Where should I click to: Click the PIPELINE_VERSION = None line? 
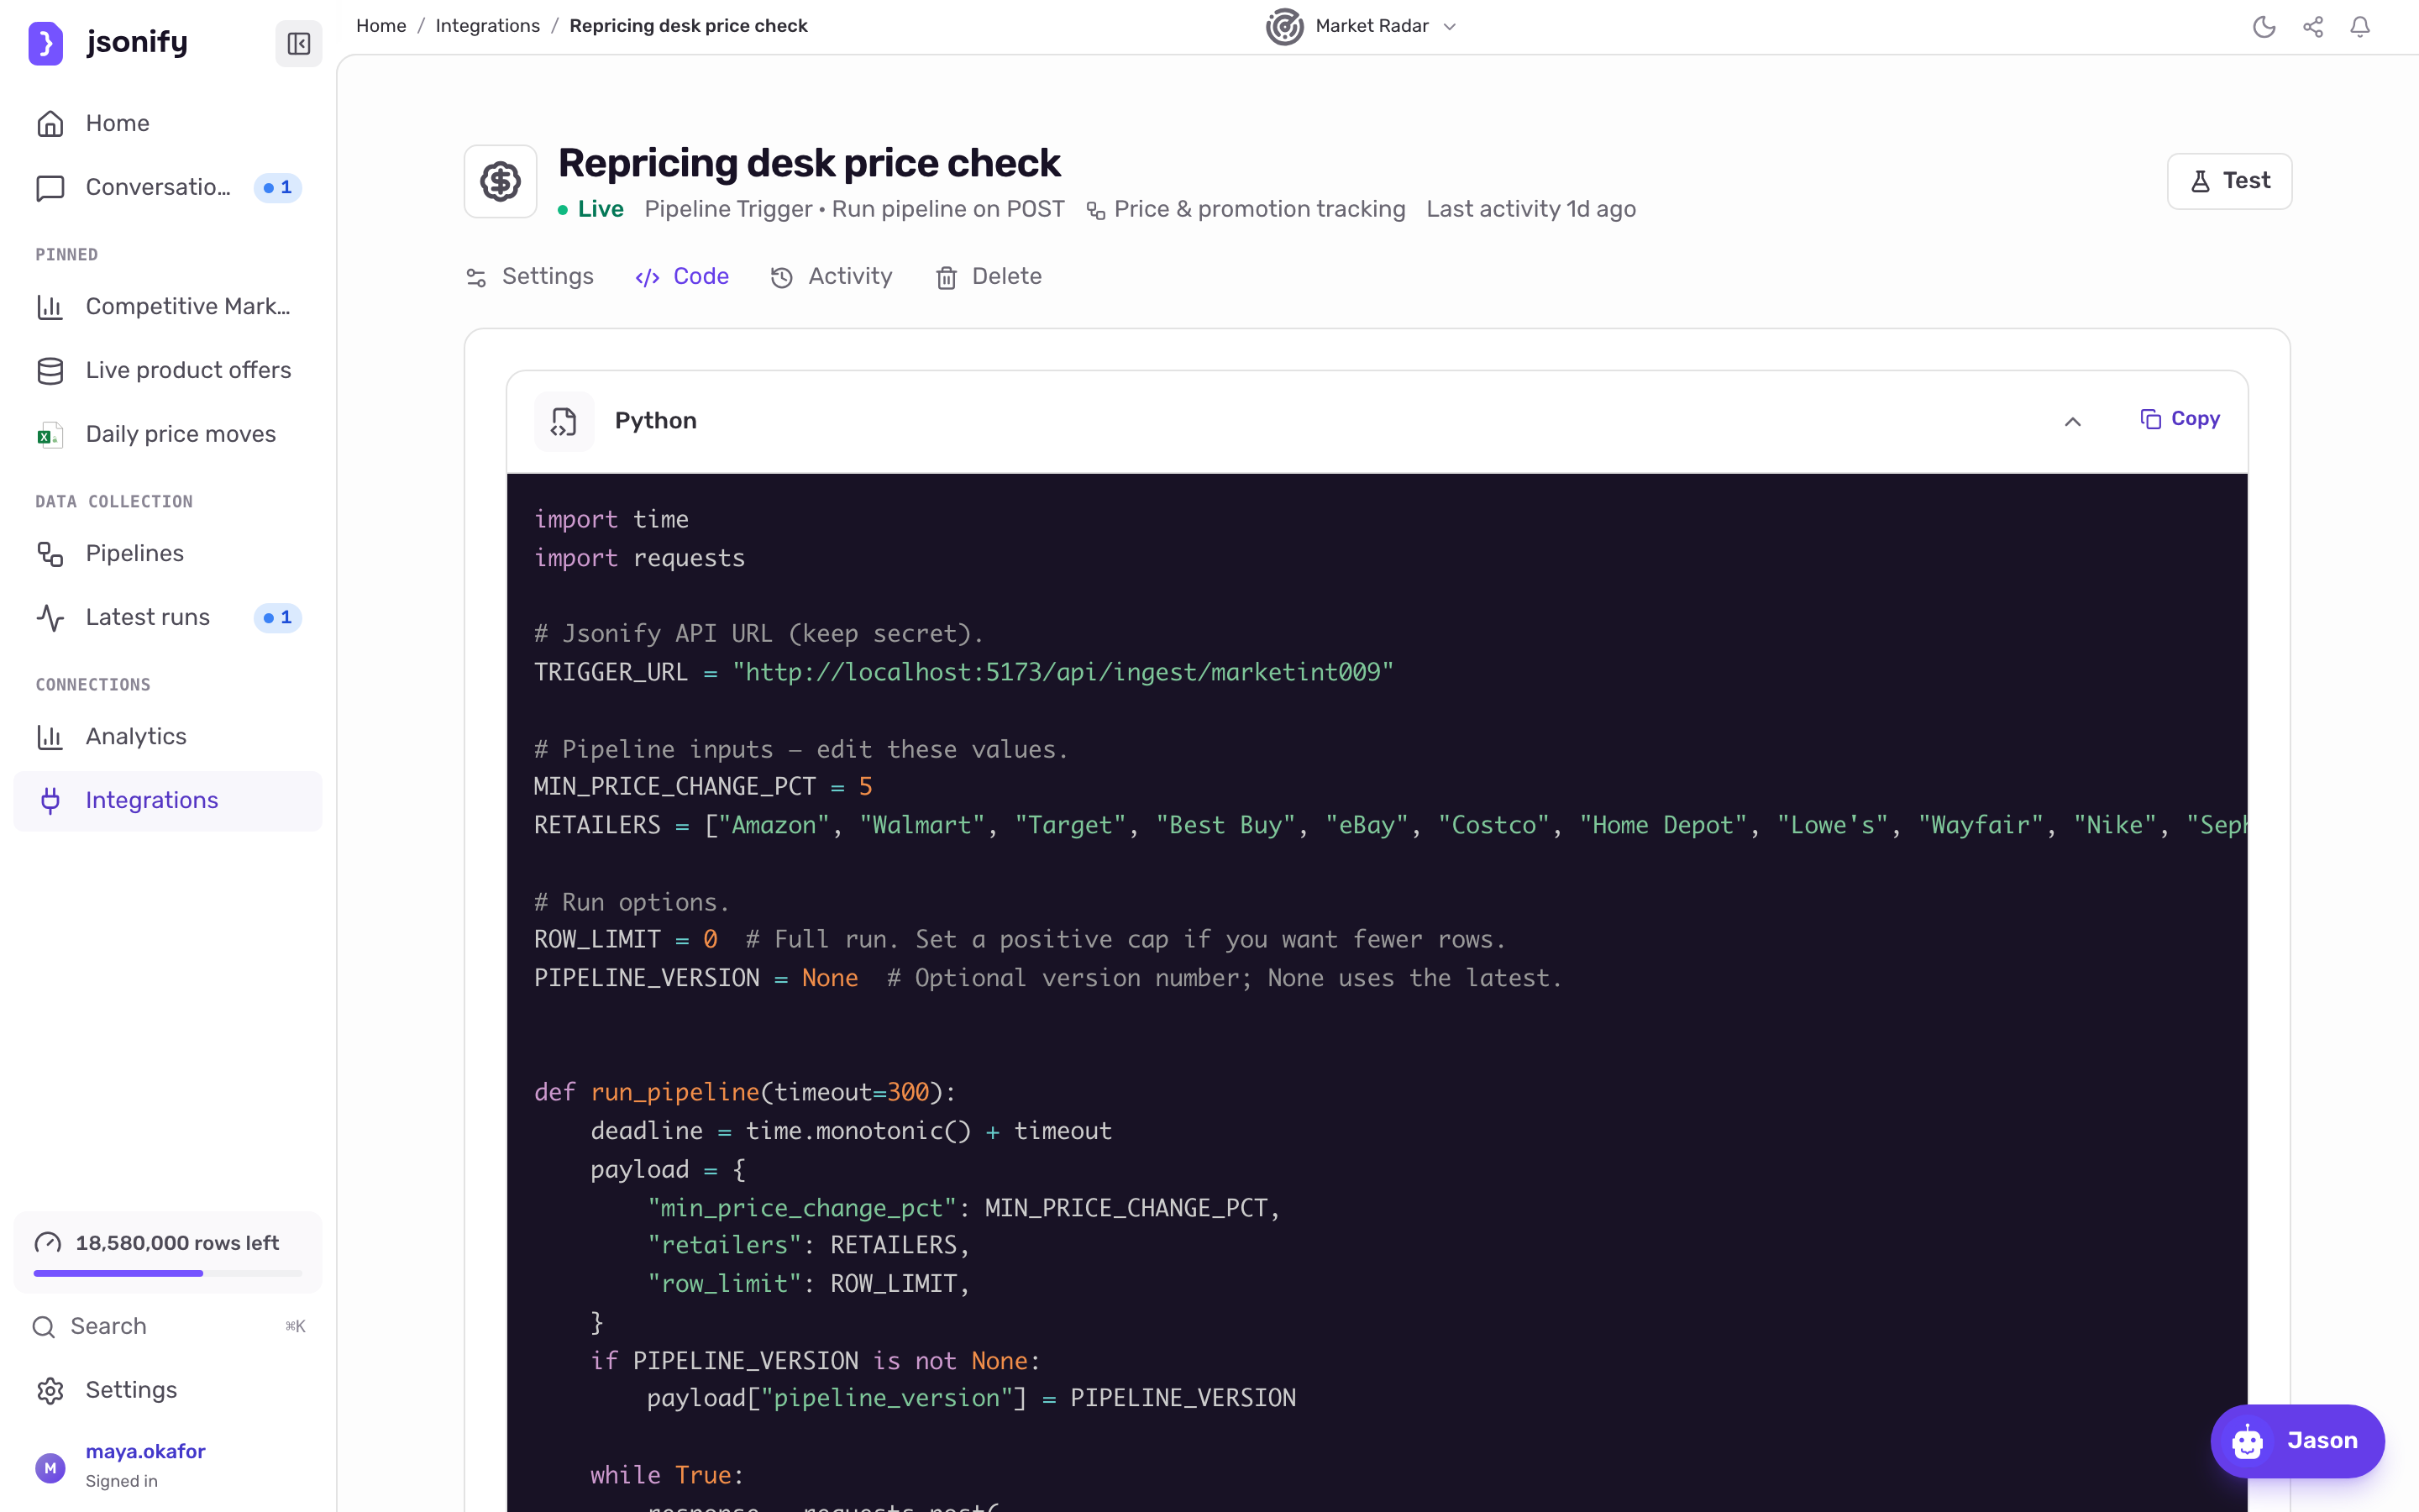[x=1047, y=978]
